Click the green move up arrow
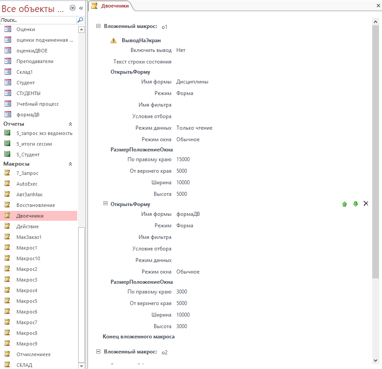The width and height of the screenshot is (382, 369). (x=344, y=204)
